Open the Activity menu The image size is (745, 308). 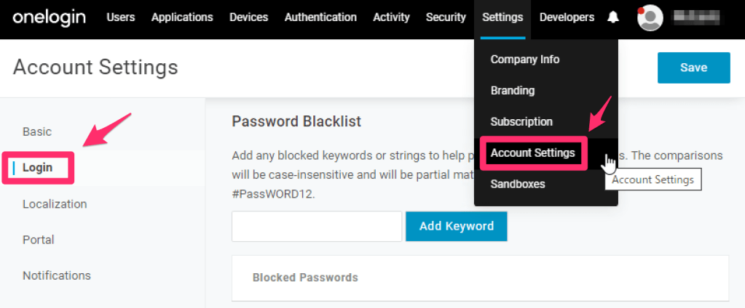(x=391, y=17)
